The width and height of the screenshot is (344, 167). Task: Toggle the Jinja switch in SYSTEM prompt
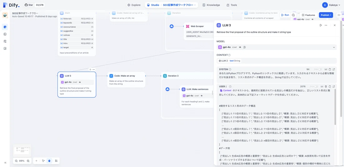(320, 69)
